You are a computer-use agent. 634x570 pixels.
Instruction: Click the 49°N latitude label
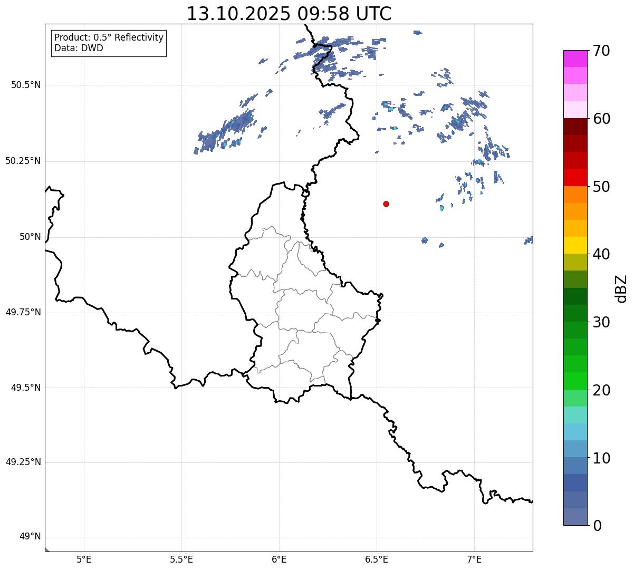[x=30, y=537]
